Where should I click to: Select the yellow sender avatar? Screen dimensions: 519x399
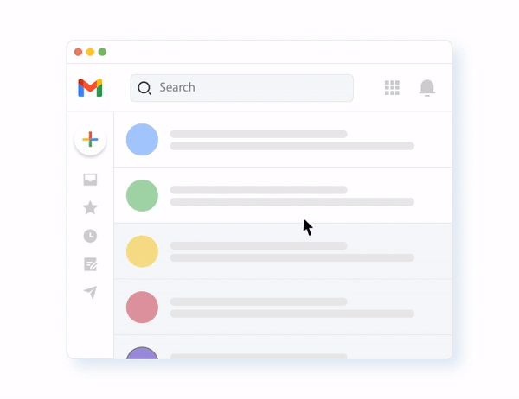click(x=142, y=251)
